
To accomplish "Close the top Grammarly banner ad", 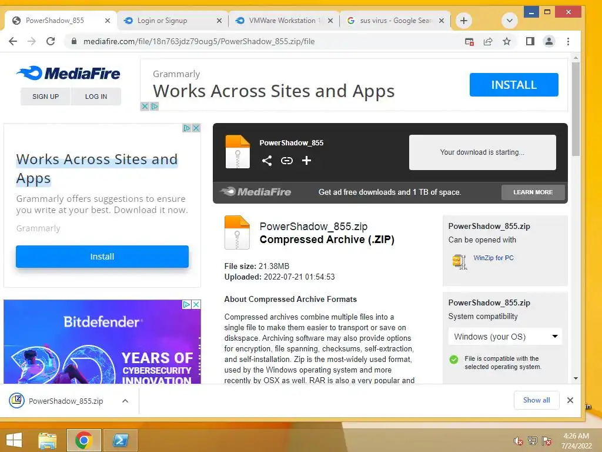I will coord(145,107).
